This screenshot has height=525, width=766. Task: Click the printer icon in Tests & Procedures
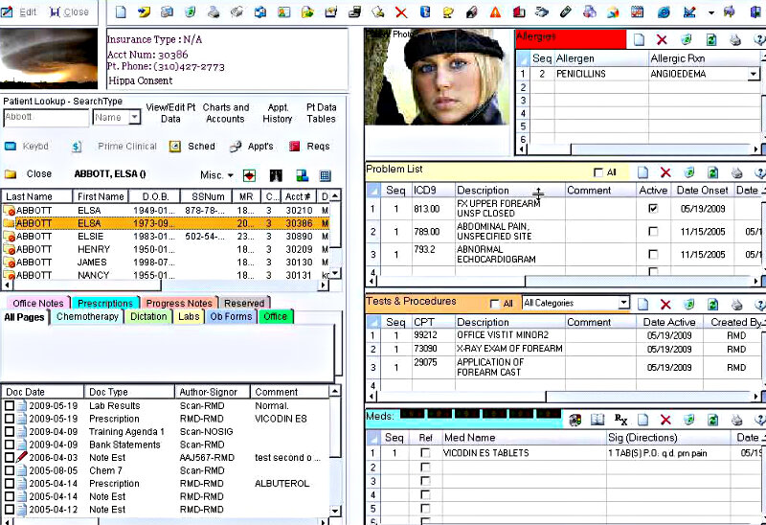[735, 304]
